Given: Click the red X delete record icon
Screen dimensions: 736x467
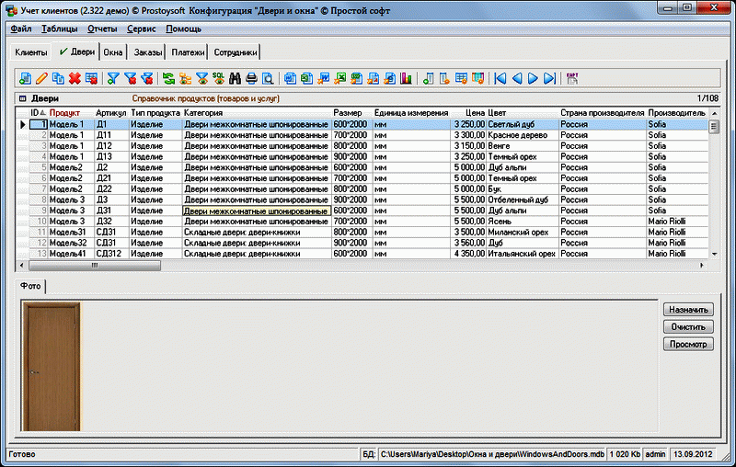Looking at the screenshot, I should click(x=75, y=78).
